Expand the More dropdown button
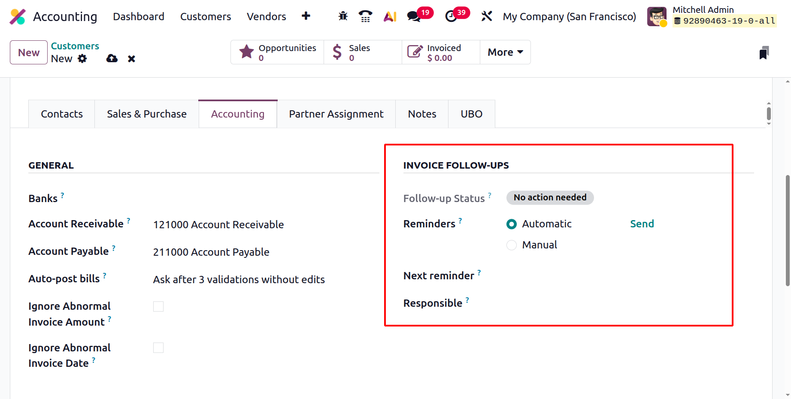This screenshot has height=399, width=791. pos(505,52)
